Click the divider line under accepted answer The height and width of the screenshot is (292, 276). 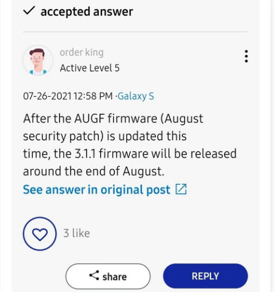[135, 32]
